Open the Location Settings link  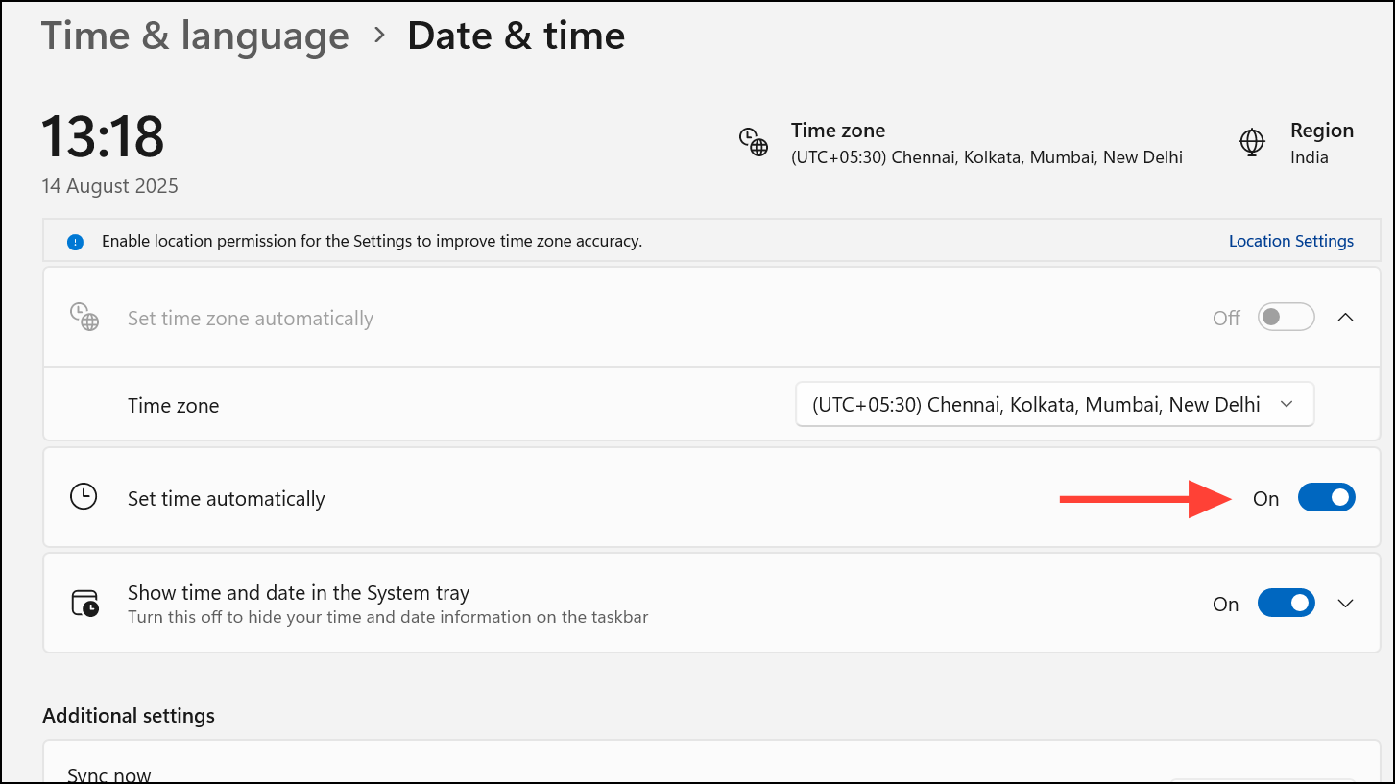1290,242
